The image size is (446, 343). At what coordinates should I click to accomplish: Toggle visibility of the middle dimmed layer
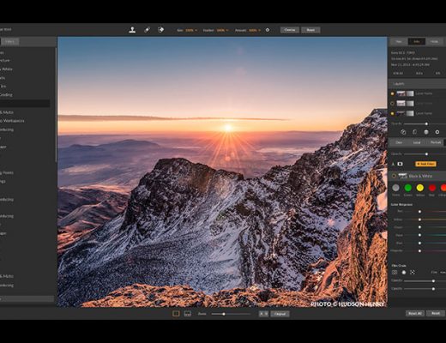(x=392, y=103)
